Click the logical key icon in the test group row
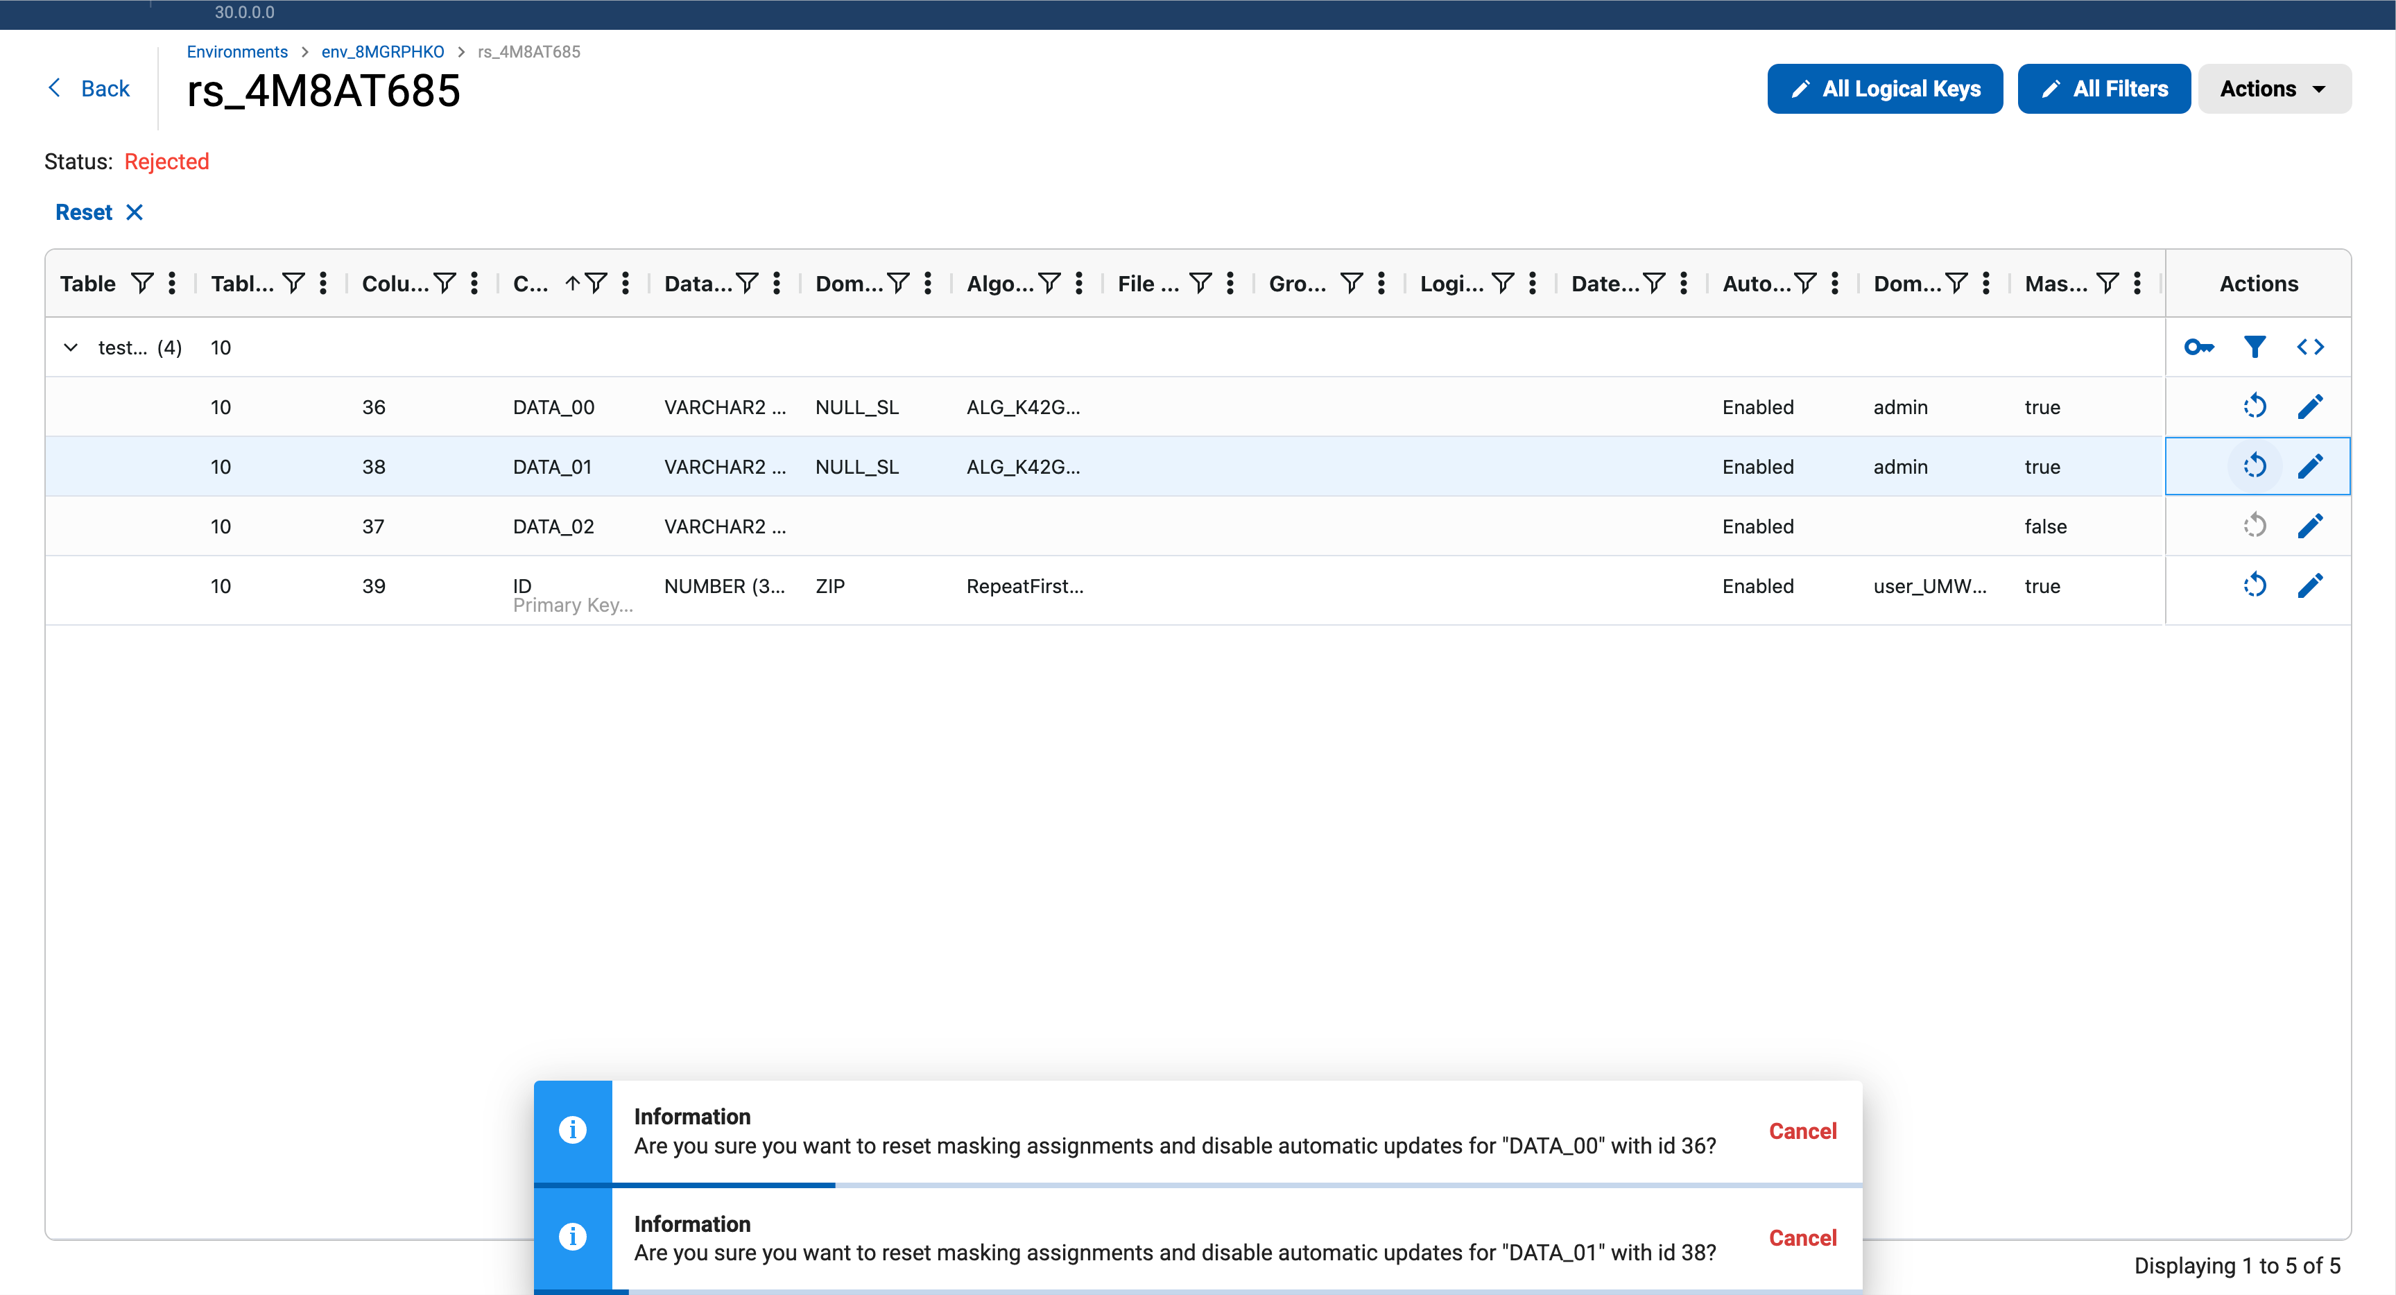This screenshot has width=2396, height=1295. (x=2199, y=346)
